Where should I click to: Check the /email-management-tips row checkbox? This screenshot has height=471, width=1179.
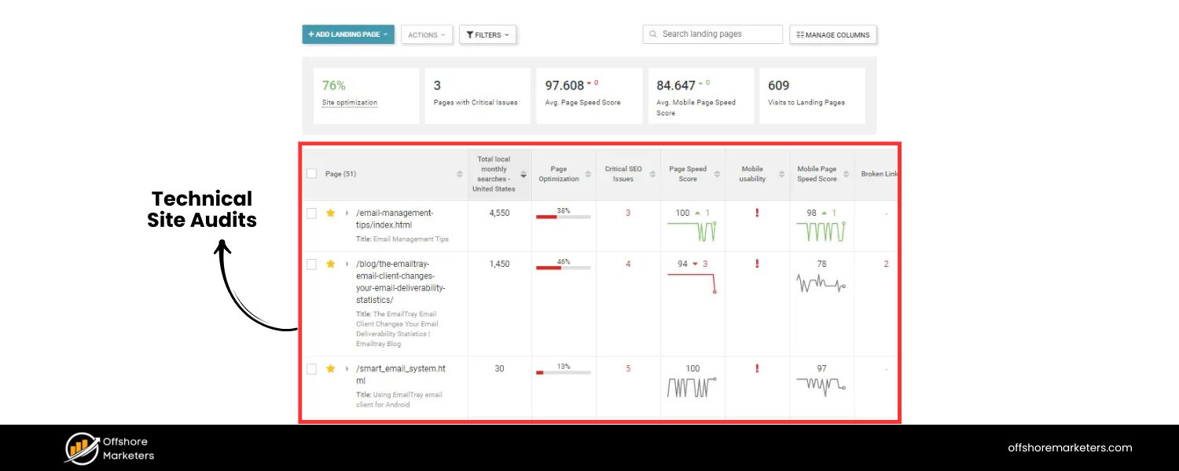[x=311, y=213]
